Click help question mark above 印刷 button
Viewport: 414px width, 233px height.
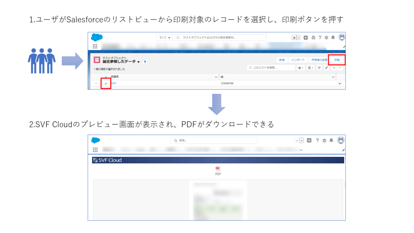[x=319, y=37]
